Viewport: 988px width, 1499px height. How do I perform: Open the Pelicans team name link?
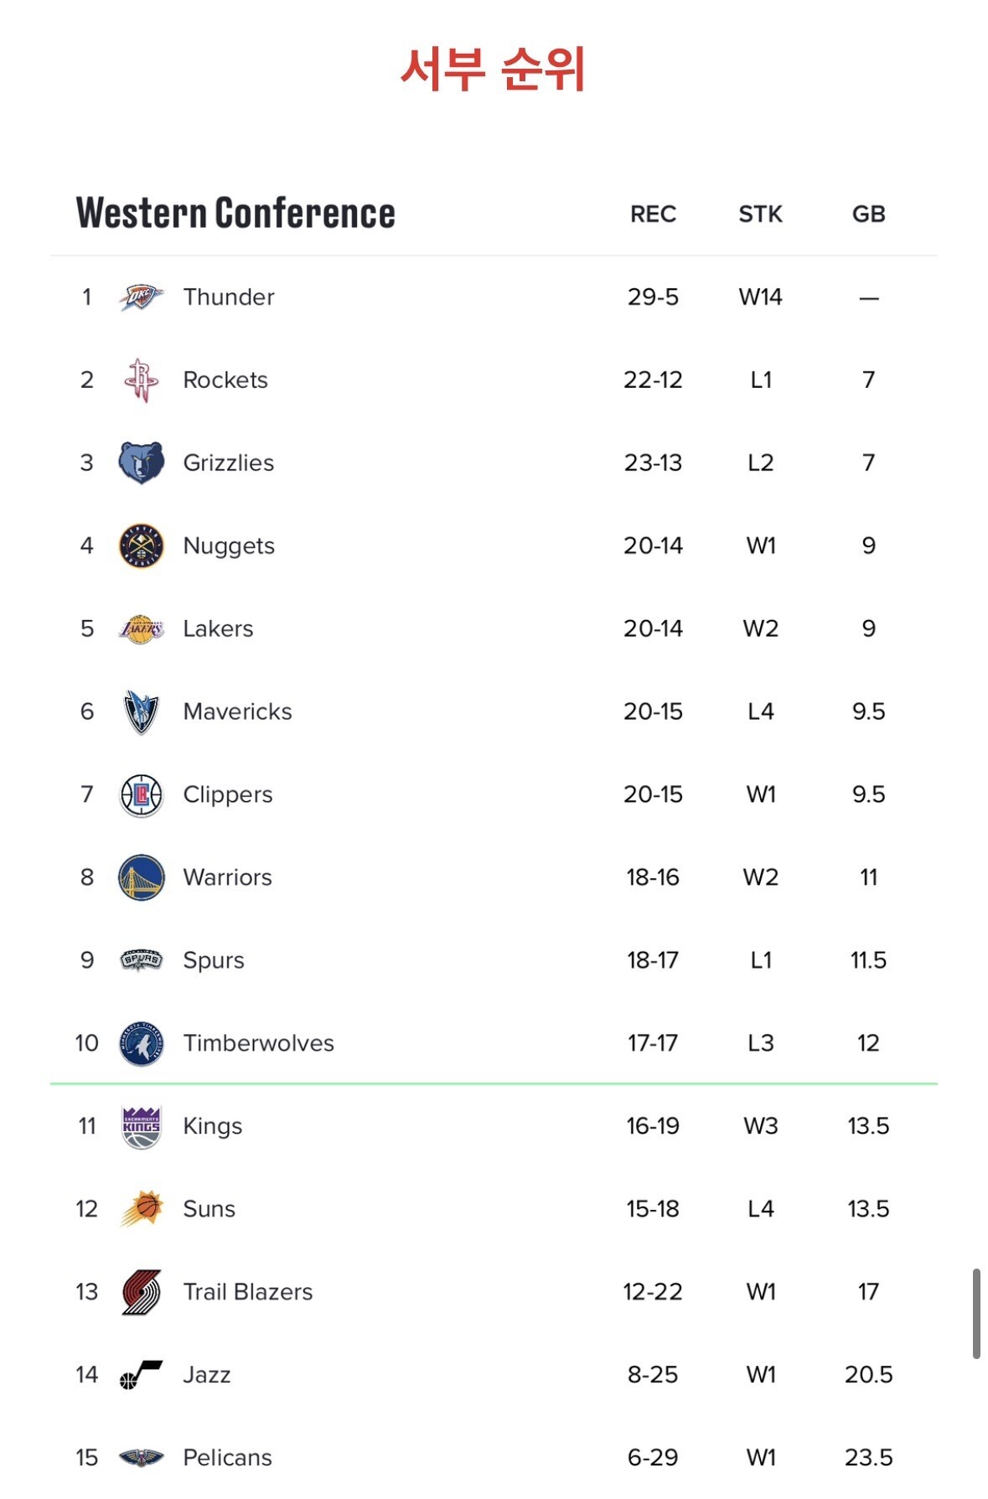pyautogui.click(x=228, y=1458)
